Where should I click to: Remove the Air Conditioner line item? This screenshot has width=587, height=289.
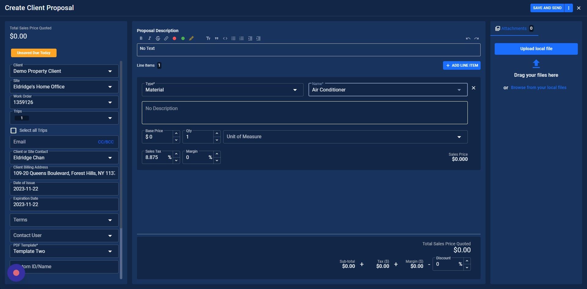tap(474, 88)
